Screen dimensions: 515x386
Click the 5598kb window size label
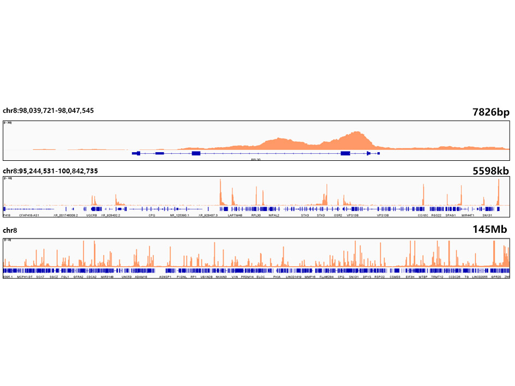pyautogui.click(x=490, y=171)
